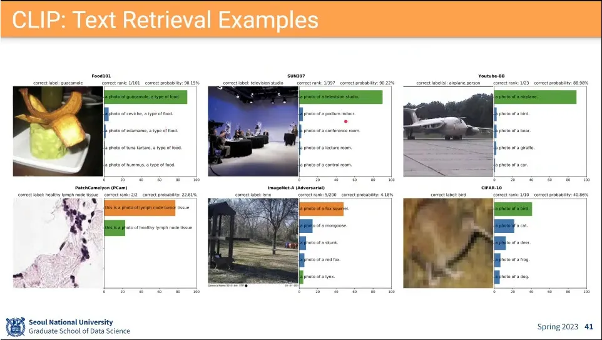Click 'correct probability: 90.15%'
The image size is (602, 340).
pyautogui.click(x=172, y=83)
